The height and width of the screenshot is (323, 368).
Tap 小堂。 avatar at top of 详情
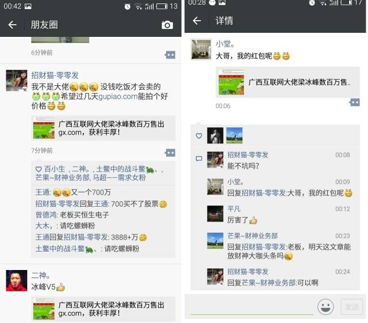click(x=201, y=50)
